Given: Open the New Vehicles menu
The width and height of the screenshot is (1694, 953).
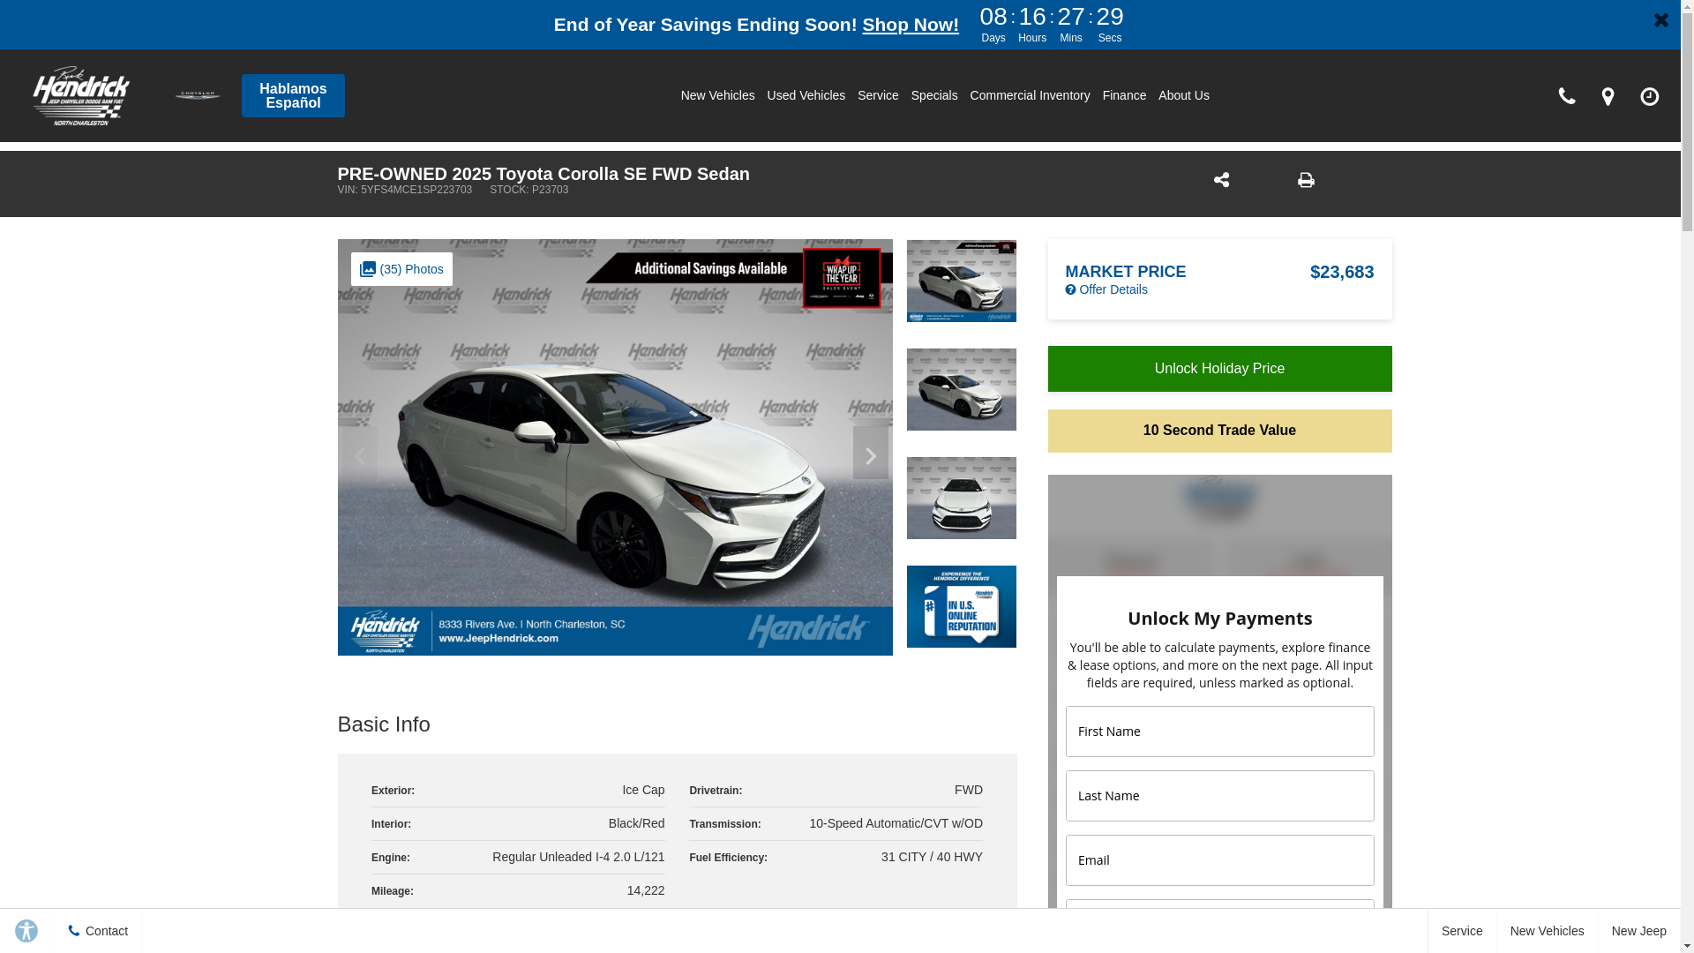Looking at the screenshot, I should coord(717,95).
